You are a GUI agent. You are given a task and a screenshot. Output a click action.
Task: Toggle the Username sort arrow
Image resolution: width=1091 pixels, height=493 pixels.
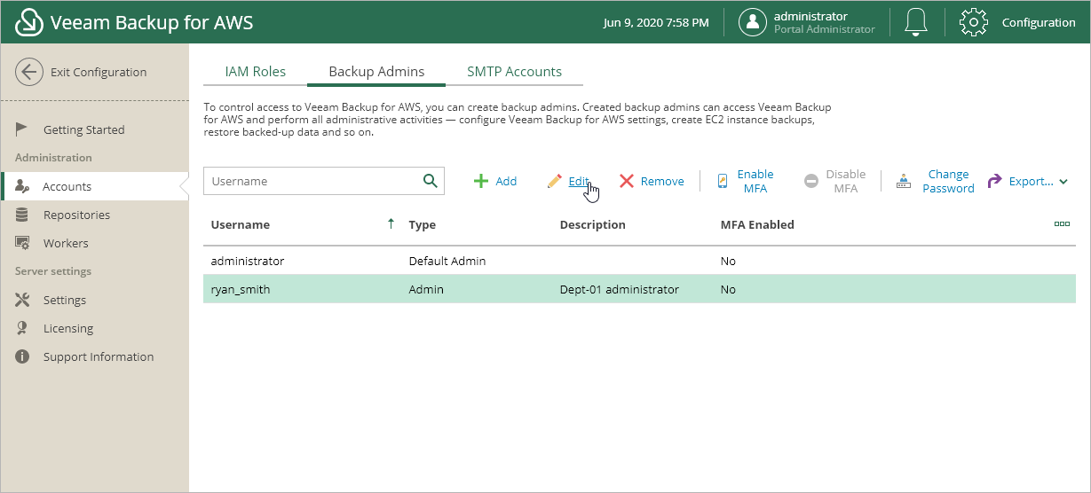click(391, 224)
